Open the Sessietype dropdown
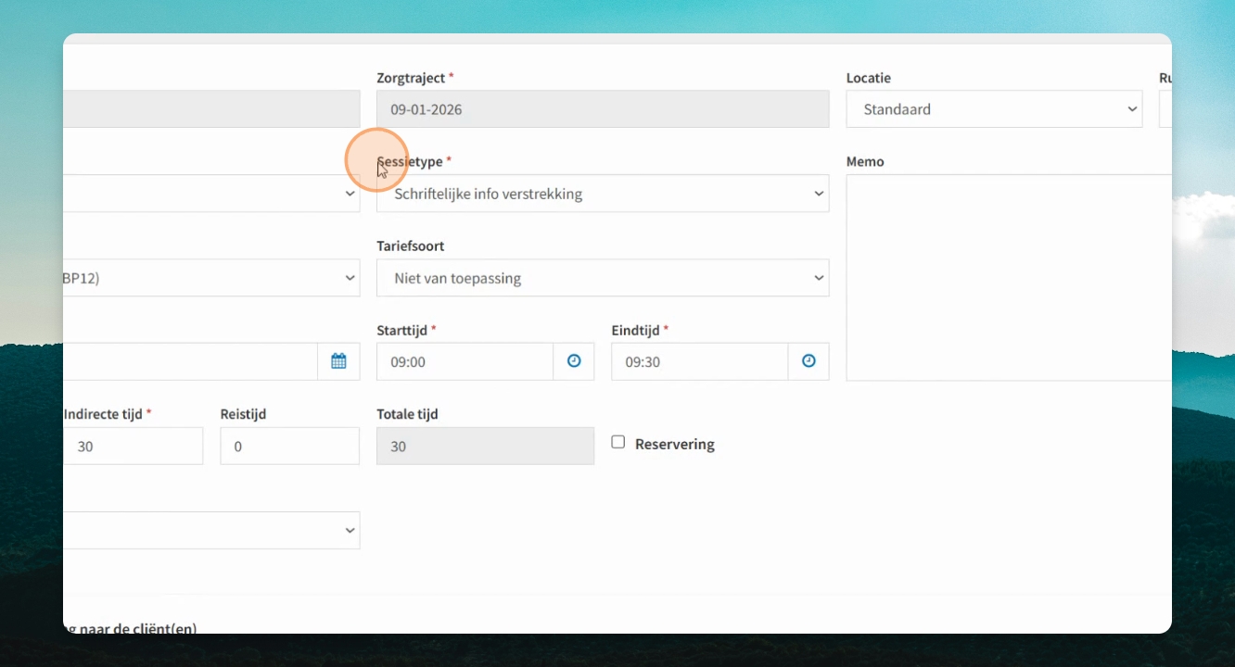Image resolution: width=1235 pixels, height=667 pixels. [x=603, y=194]
